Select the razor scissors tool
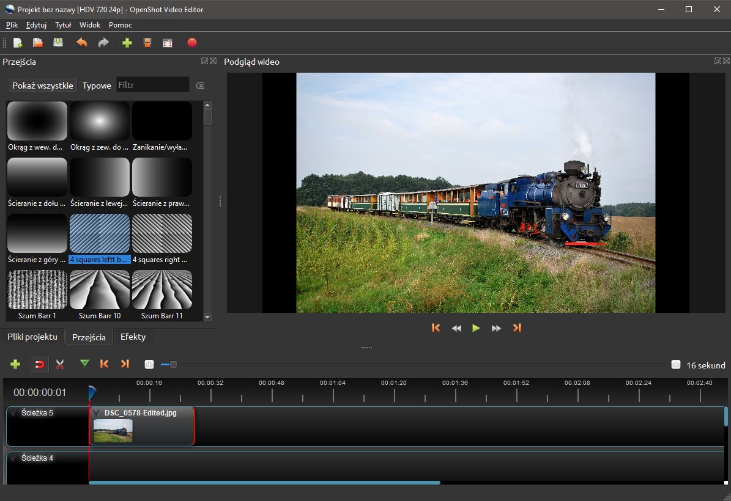The width and height of the screenshot is (731, 501). tap(60, 364)
